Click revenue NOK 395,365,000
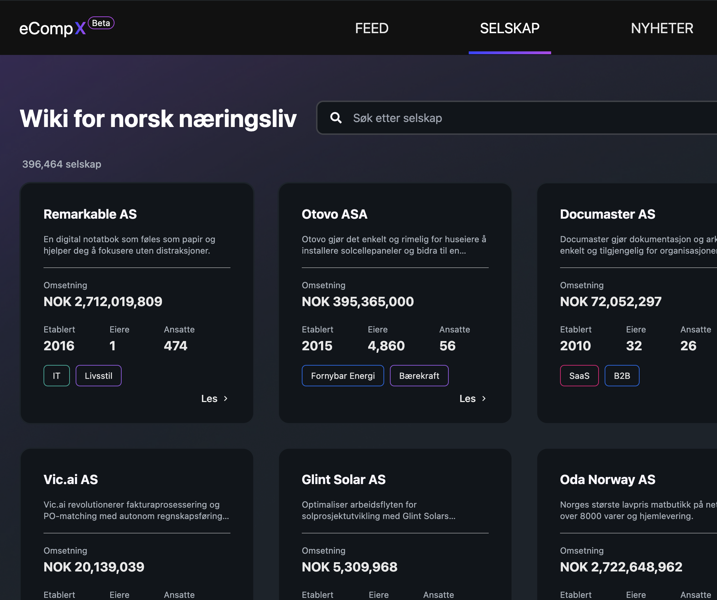 (x=358, y=301)
